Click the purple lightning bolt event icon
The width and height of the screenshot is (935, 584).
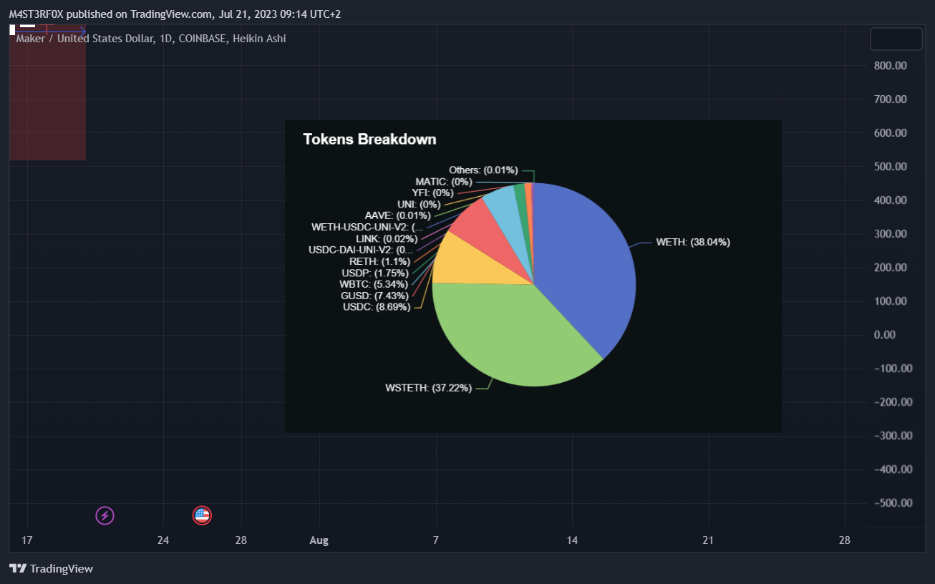[105, 515]
